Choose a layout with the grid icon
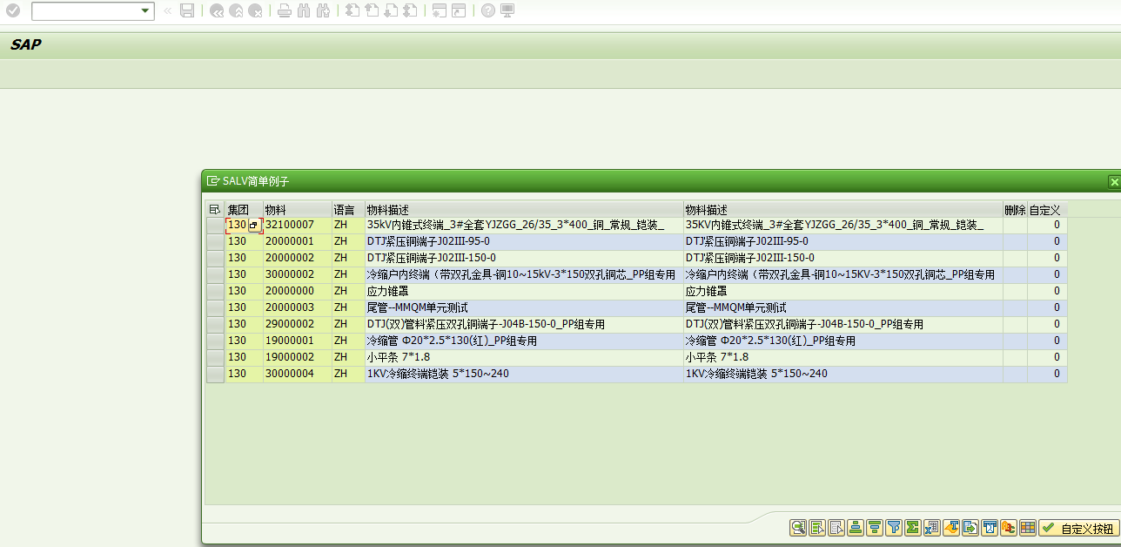 point(1027,527)
